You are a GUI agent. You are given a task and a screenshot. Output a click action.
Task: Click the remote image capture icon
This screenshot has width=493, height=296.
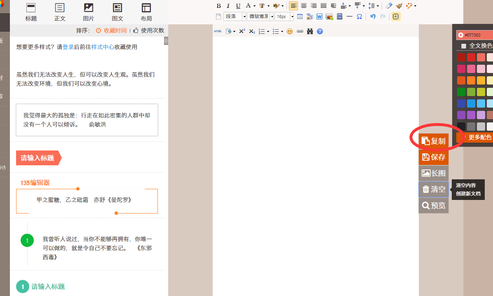click(x=310, y=16)
